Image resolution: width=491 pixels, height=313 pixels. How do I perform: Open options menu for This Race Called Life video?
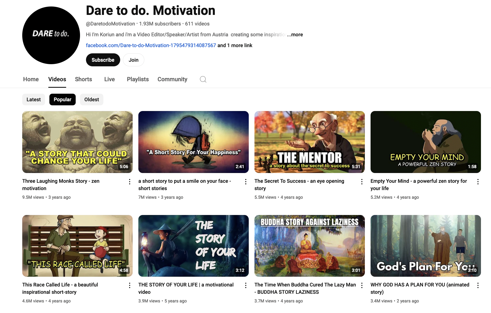pos(130,285)
